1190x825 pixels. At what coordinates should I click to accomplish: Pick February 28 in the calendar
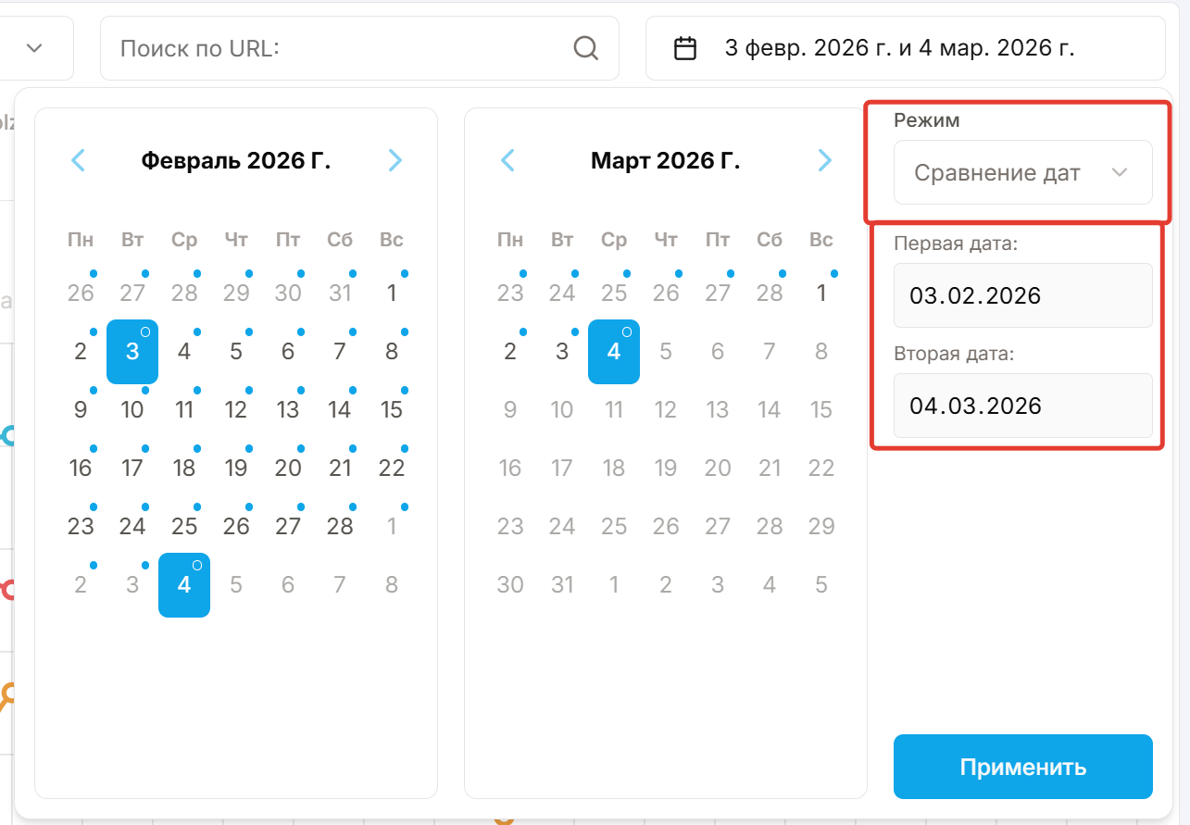point(340,527)
